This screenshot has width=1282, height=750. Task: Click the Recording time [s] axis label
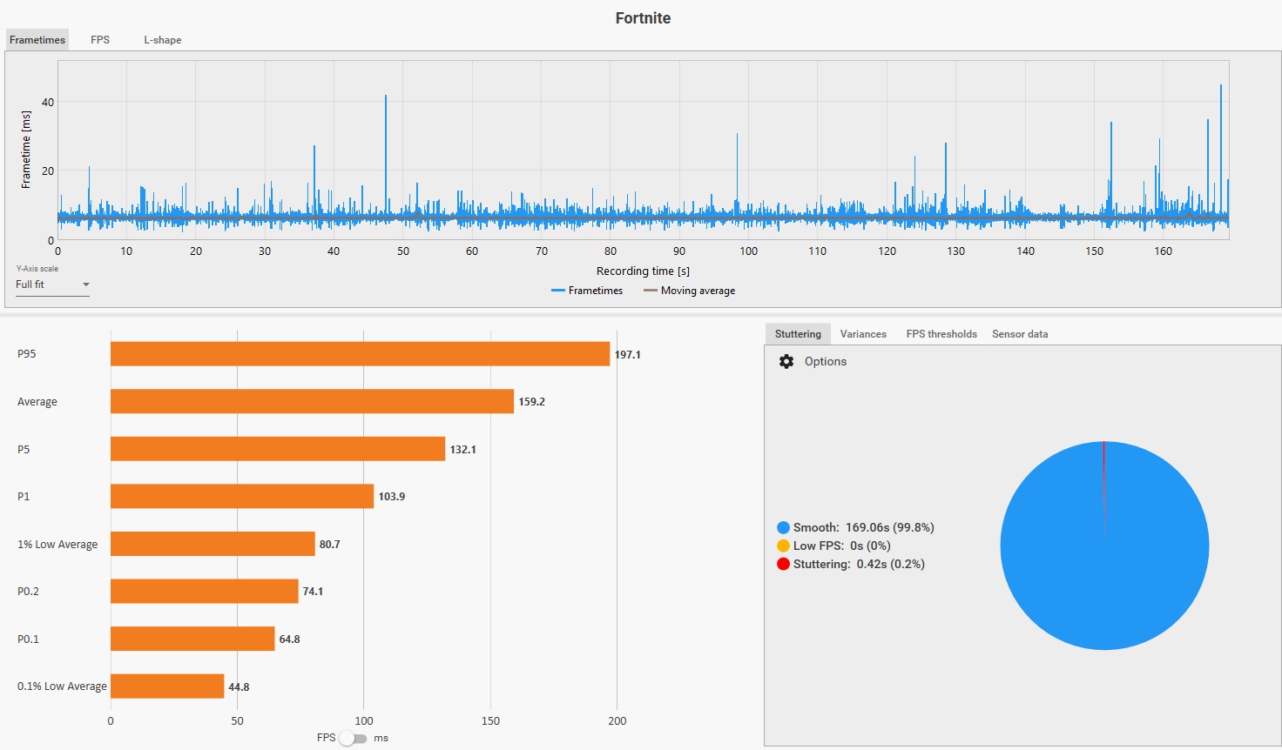point(643,271)
